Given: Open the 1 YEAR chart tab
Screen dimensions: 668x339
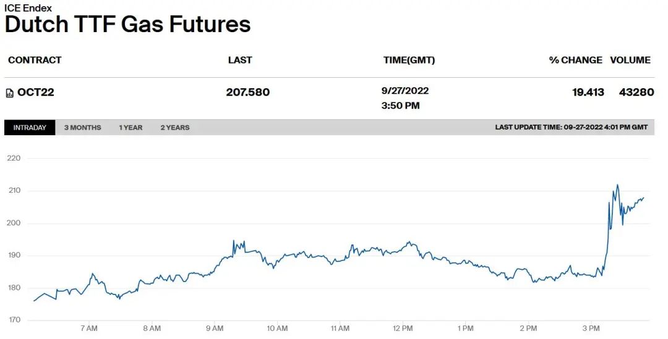Looking at the screenshot, I should [x=131, y=128].
